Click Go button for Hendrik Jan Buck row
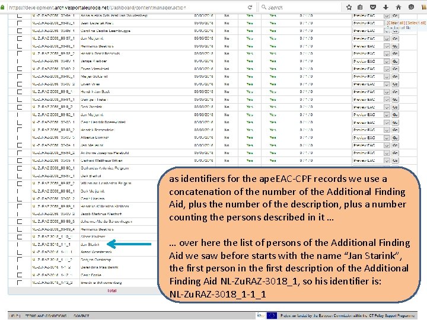This screenshot has width=427, height=320. pos(395,92)
